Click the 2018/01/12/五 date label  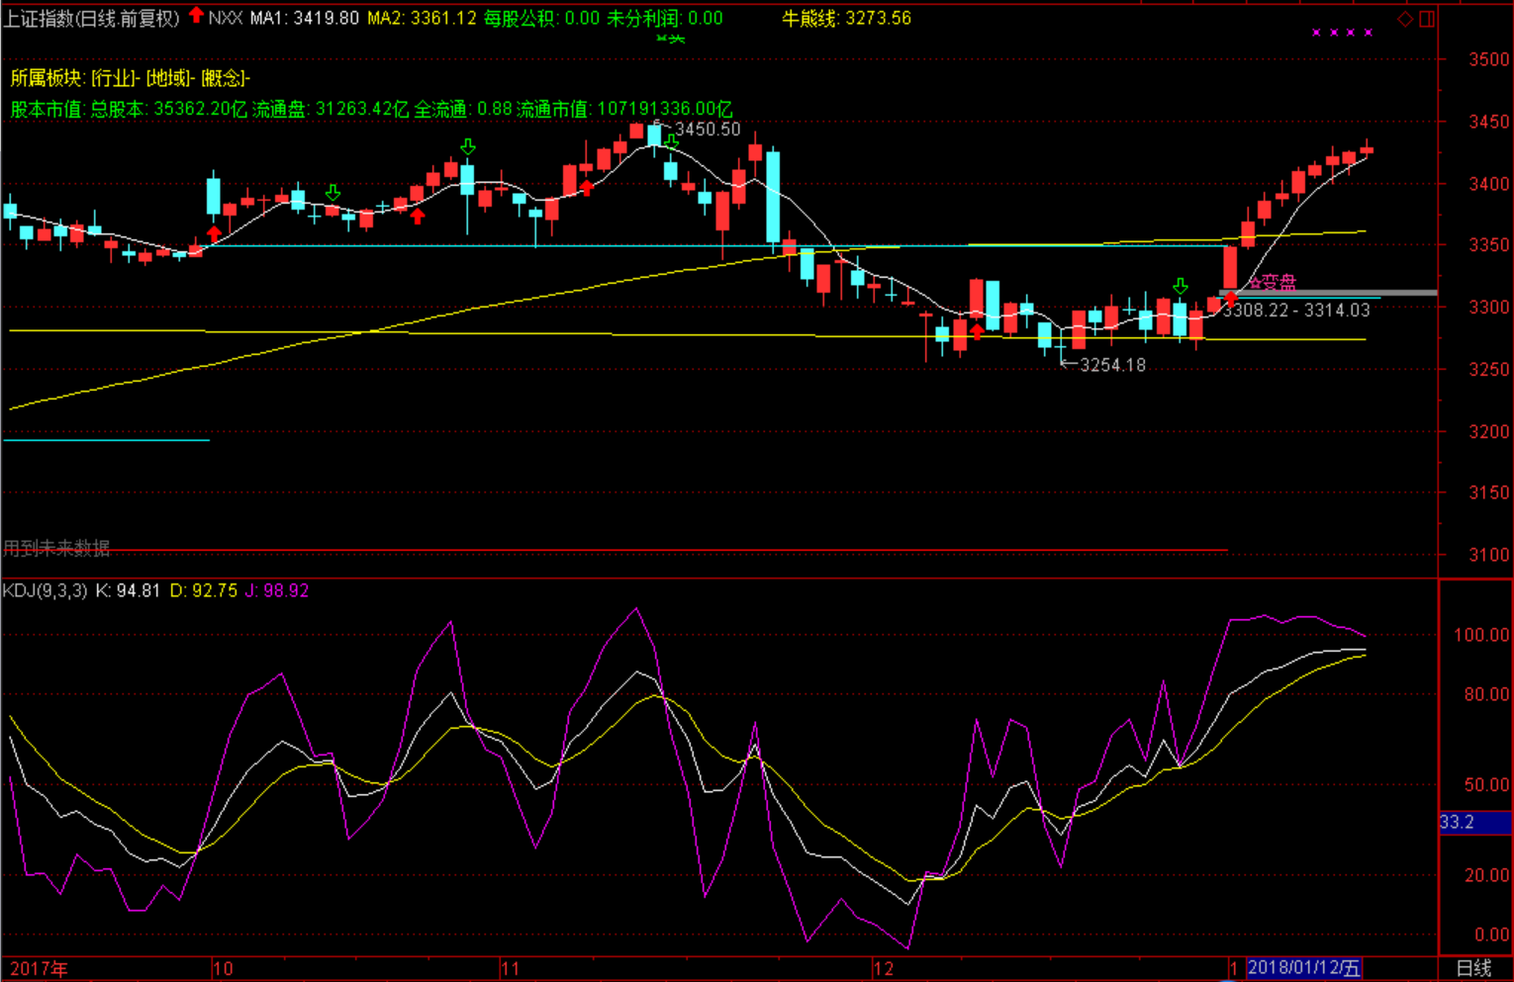tap(1304, 968)
